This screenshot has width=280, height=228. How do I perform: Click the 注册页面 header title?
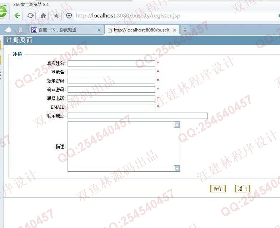click(19, 40)
